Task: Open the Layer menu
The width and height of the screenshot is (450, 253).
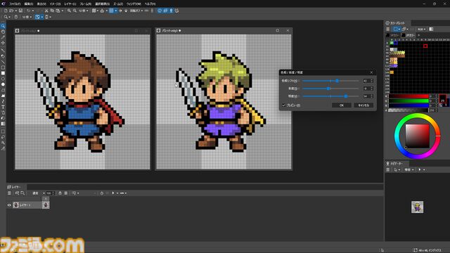Action: click(x=70, y=4)
